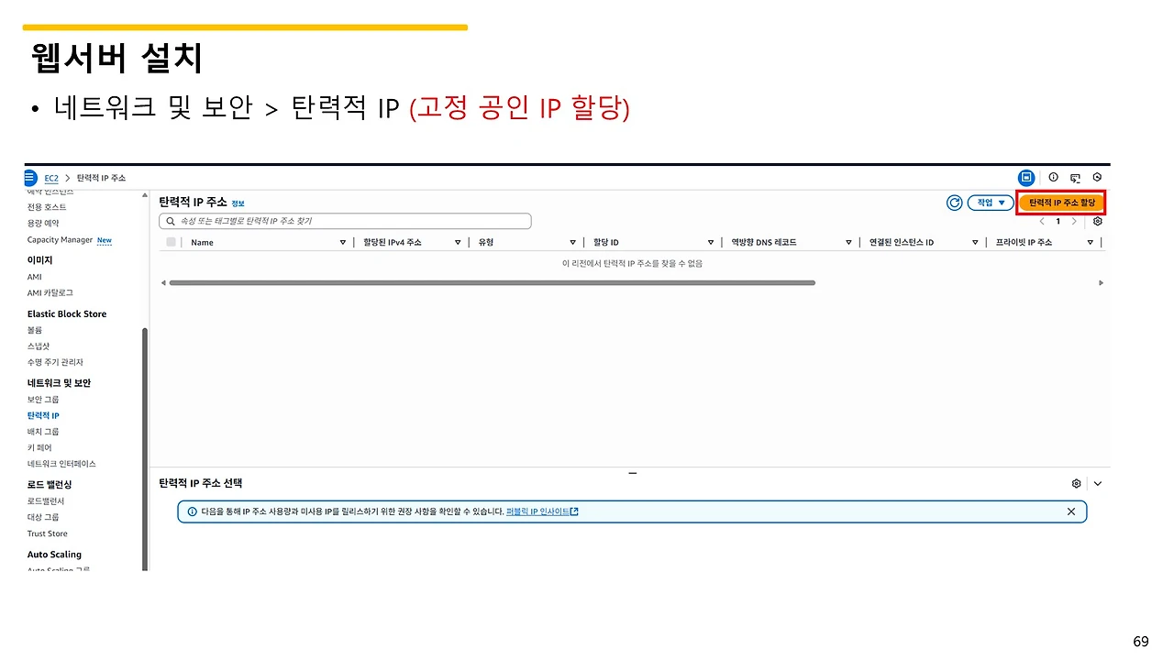Open the table preferences gear above the columns
The height and width of the screenshot is (660, 1174).
click(x=1097, y=221)
